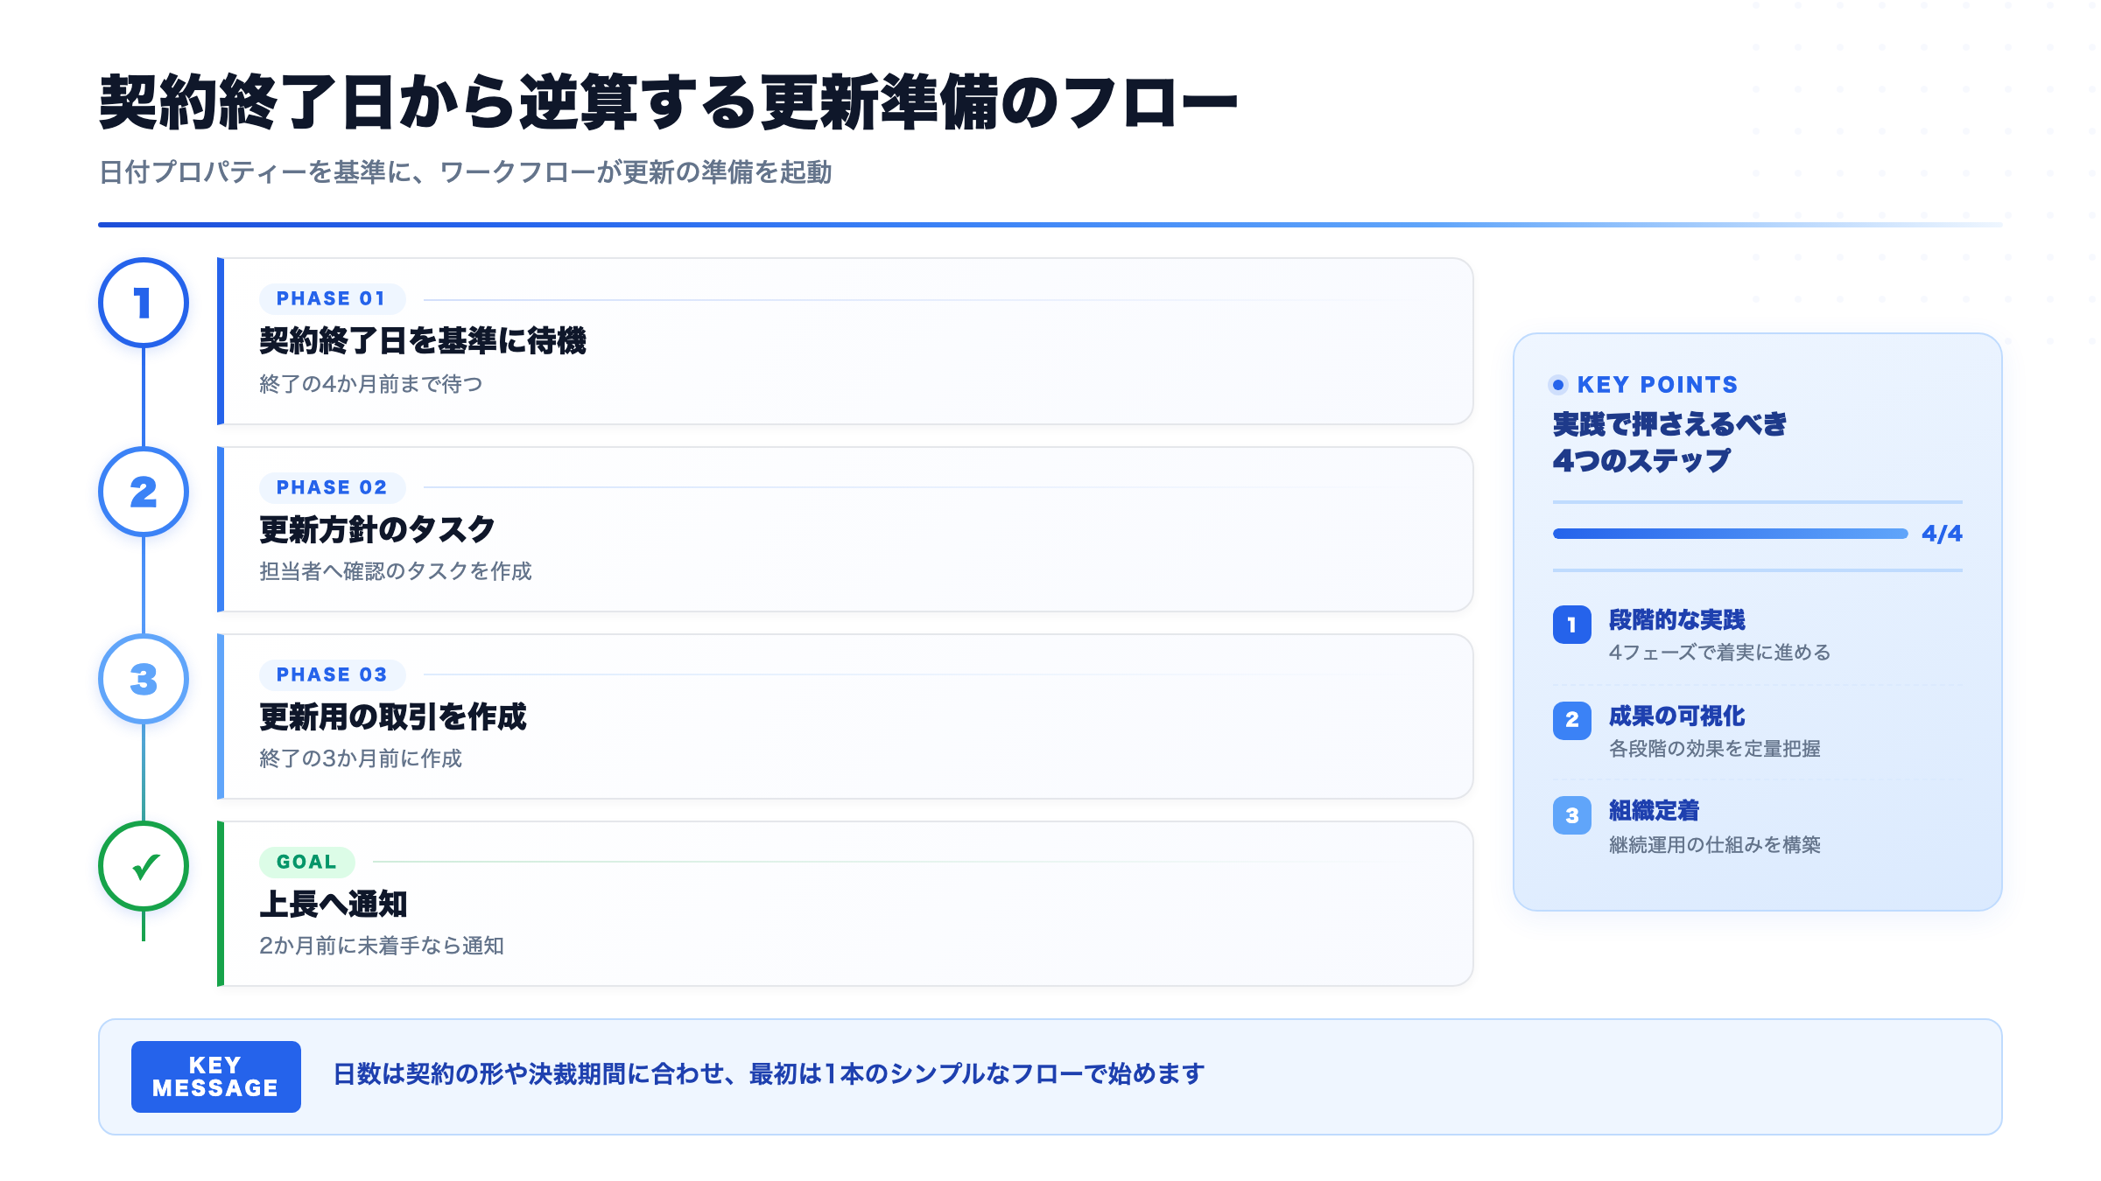Screen dimensions: 2101x1181
Task: Click the item title 成果の可視化
Action: 1677,716
